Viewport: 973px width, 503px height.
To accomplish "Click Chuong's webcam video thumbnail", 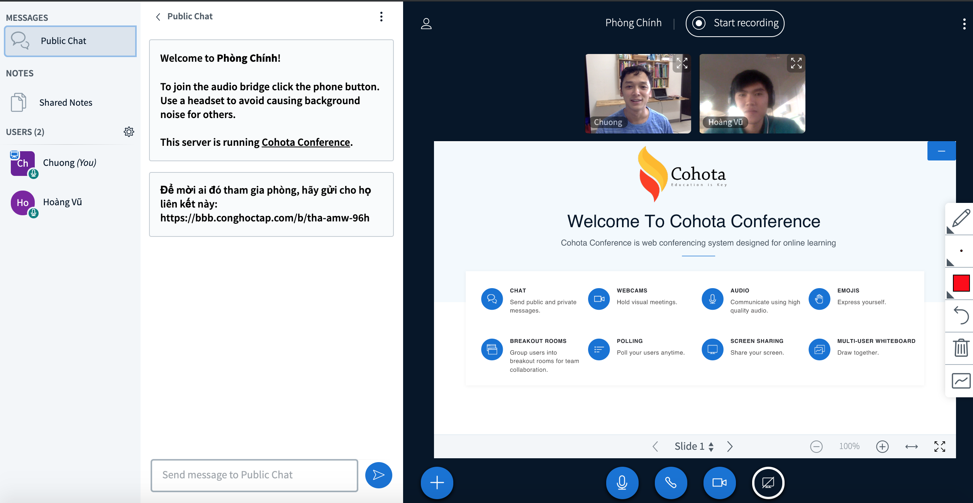I will pyautogui.click(x=638, y=94).
